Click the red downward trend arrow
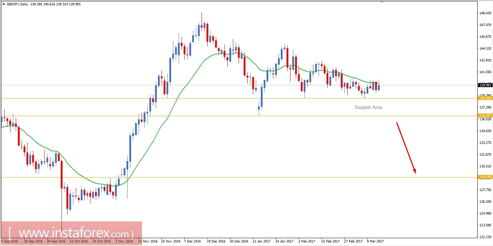Image resolution: width=493 pixels, height=246 pixels. pos(405,148)
